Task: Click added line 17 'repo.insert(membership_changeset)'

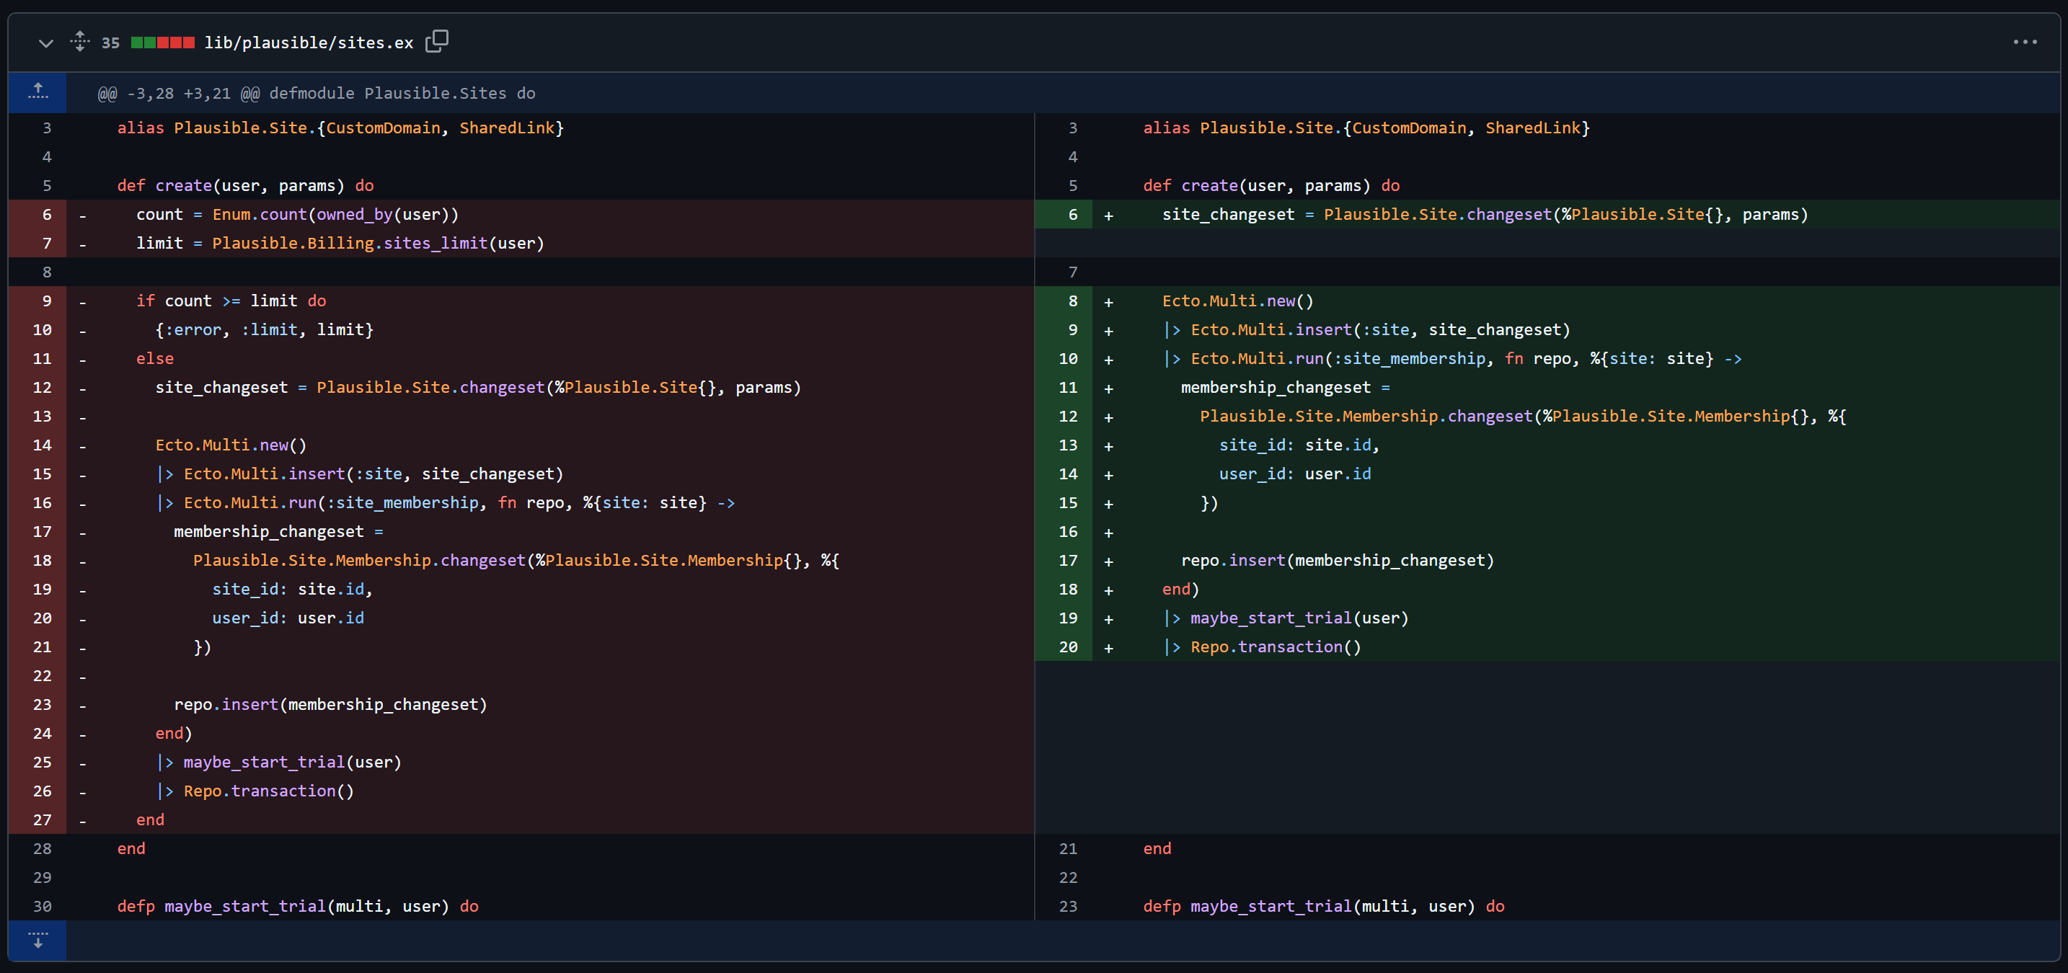Action: pyautogui.click(x=1338, y=561)
